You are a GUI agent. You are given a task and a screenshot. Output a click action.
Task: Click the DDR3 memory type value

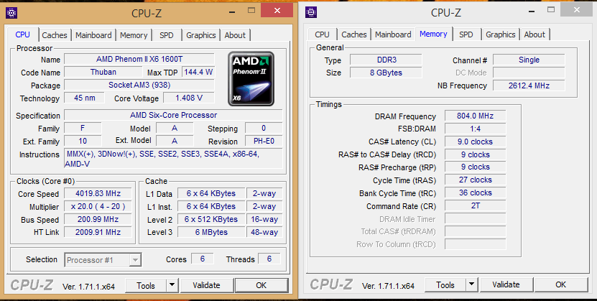(x=386, y=60)
